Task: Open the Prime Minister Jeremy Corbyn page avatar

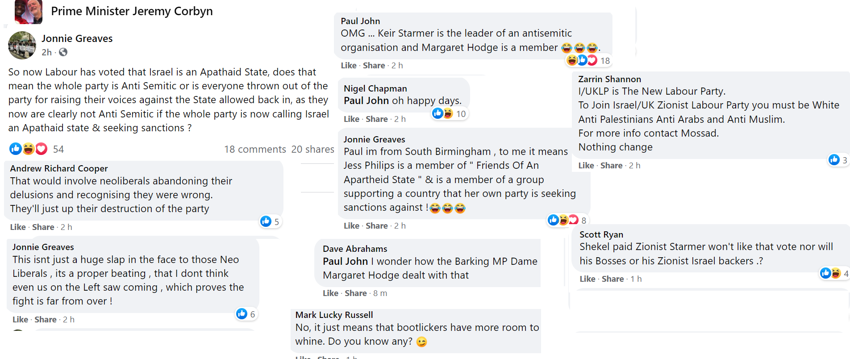Action: click(x=29, y=12)
